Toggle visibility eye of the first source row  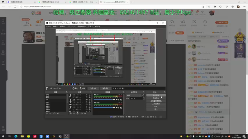(x=86, y=95)
